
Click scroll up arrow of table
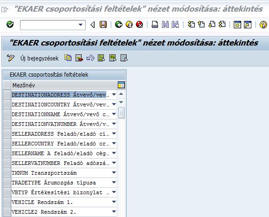coord(121,94)
